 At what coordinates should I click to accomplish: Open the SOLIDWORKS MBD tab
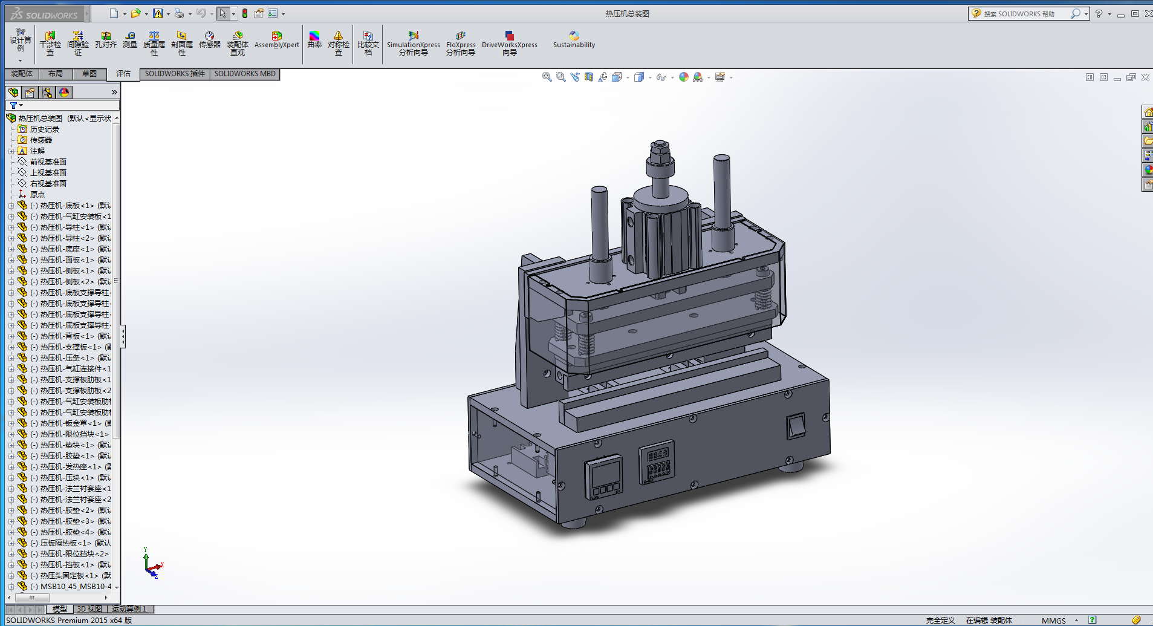(x=245, y=74)
